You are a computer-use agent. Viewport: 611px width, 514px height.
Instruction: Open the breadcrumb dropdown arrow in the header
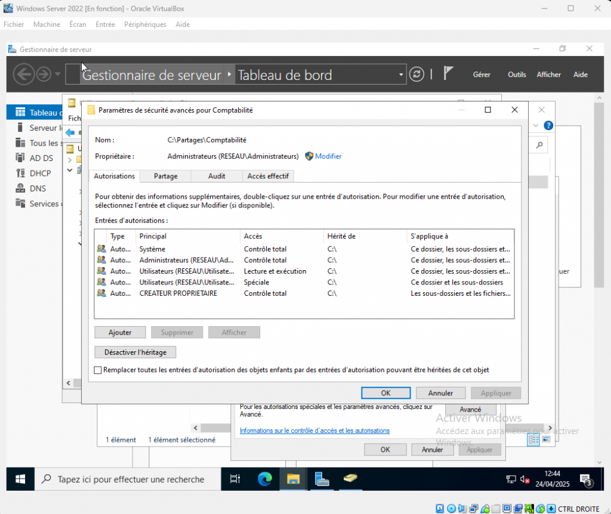click(x=401, y=75)
